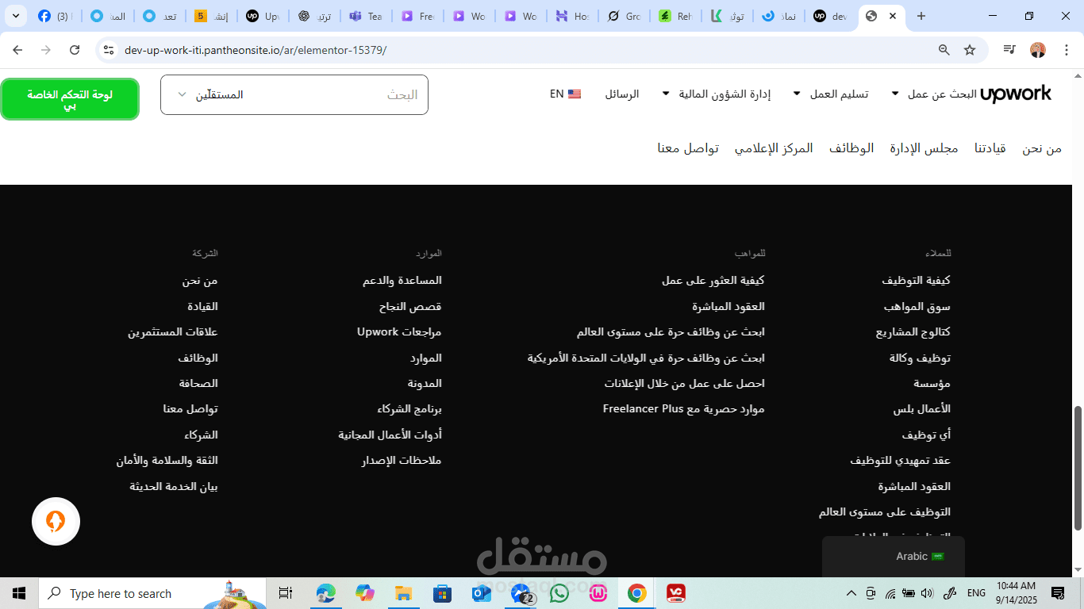Open كيفية التوظيف footer link
The image size is (1084, 609).
click(916, 281)
